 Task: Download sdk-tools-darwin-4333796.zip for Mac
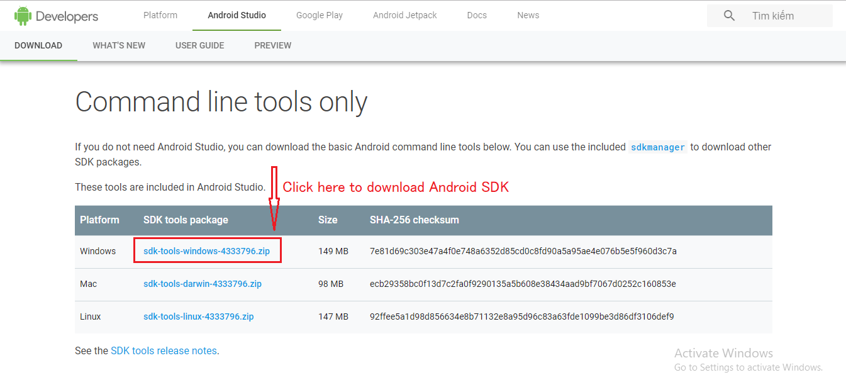click(x=203, y=284)
